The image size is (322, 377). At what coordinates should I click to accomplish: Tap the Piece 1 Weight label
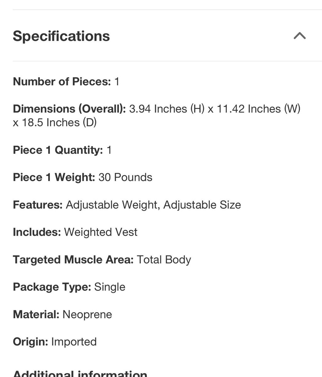coord(54,177)
